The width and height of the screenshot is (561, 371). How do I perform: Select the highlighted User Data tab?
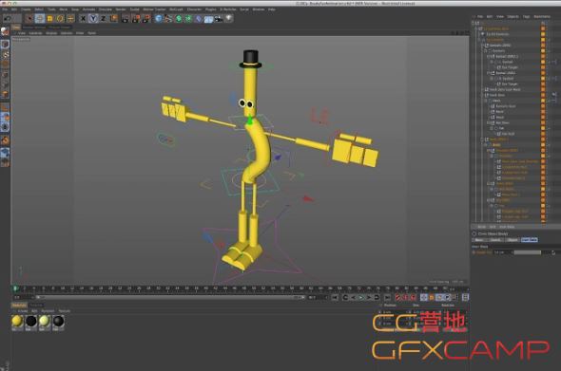[x=530, y=240]
